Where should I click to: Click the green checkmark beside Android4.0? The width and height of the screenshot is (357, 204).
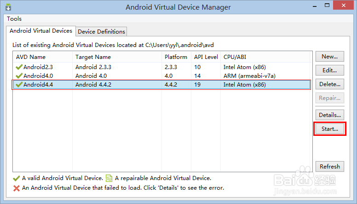click(x=19, y=76)
